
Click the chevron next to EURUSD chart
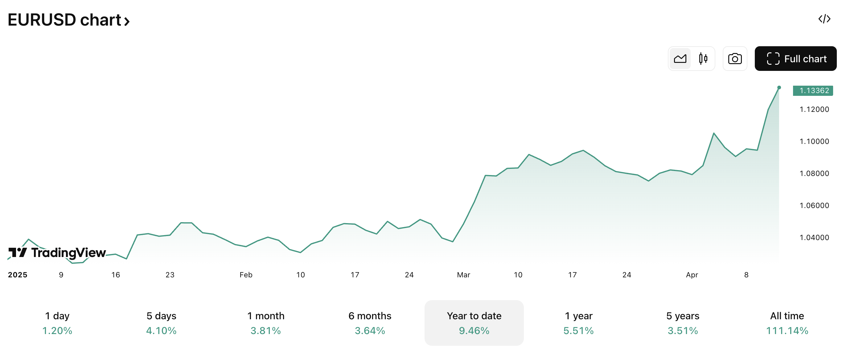coord(127,22)
